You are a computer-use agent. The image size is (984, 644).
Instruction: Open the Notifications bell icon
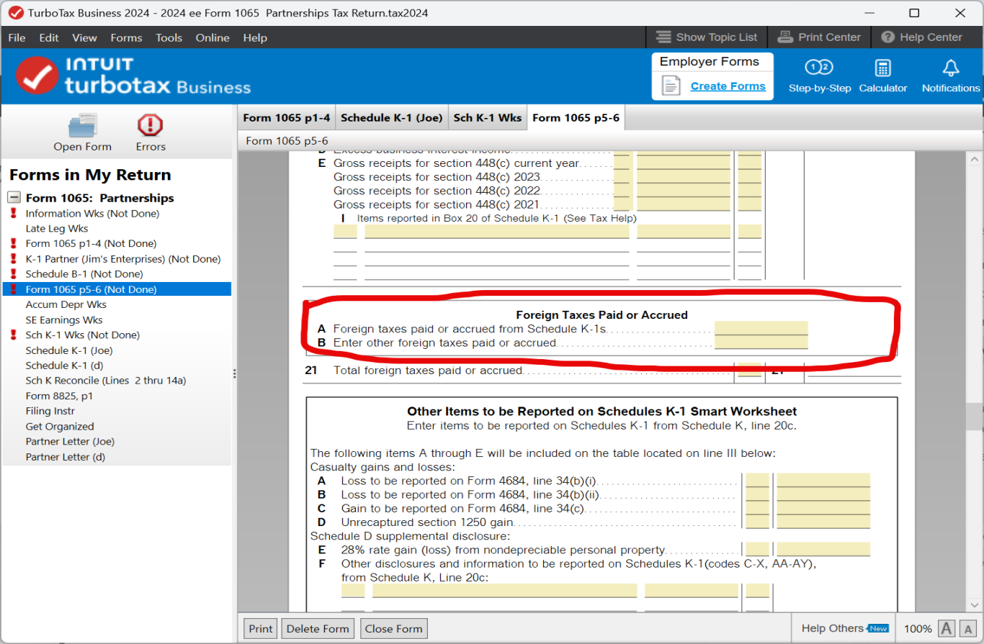tap(951, 68)
